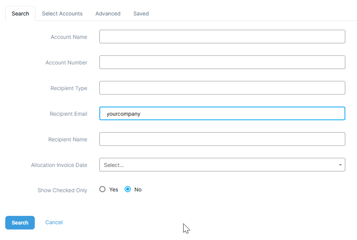
Task: Click the Allocation Invoice Date label text
Action: (x=59, y=165)
